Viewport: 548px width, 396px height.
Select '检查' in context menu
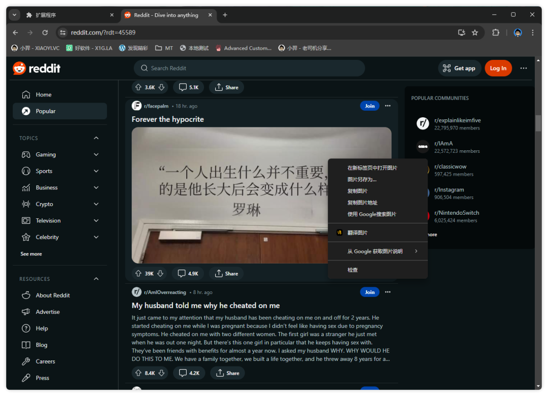pos(353,270)
